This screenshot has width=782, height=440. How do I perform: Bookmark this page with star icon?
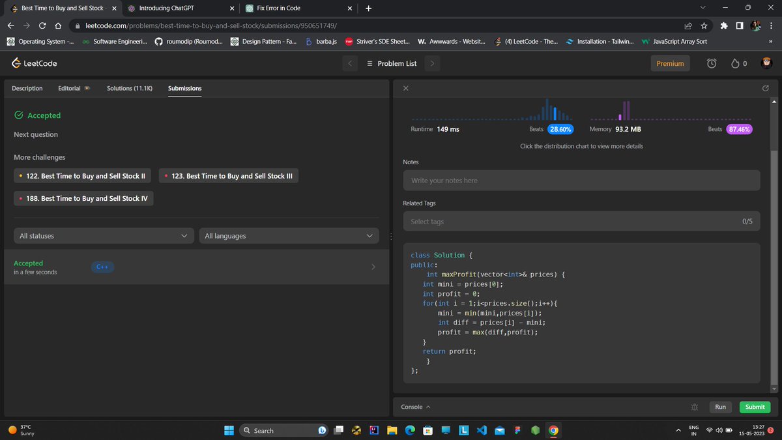(704, 26)
